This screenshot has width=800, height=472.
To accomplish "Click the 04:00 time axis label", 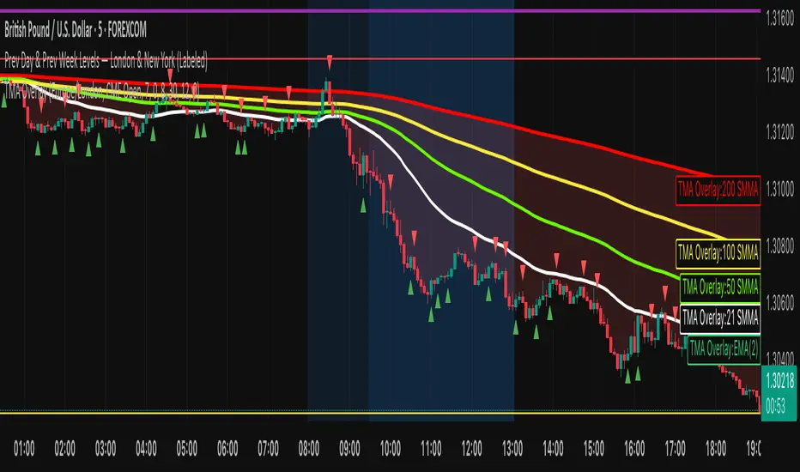I will pos(146,449).
